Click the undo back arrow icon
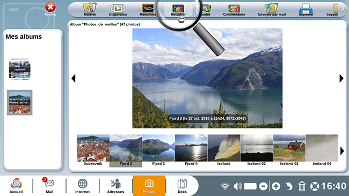Screen dimensions: 349x196 pyautogui.click(x=289, y=186)
